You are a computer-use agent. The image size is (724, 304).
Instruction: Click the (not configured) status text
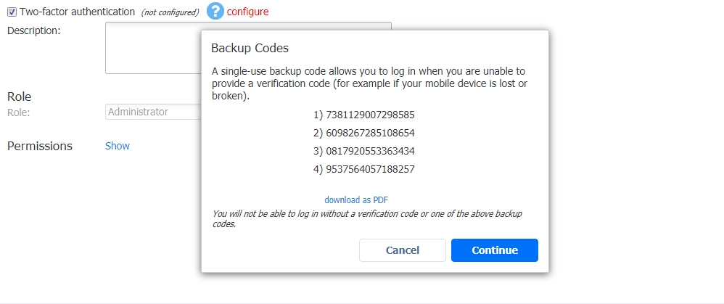(x=170, y=12)
